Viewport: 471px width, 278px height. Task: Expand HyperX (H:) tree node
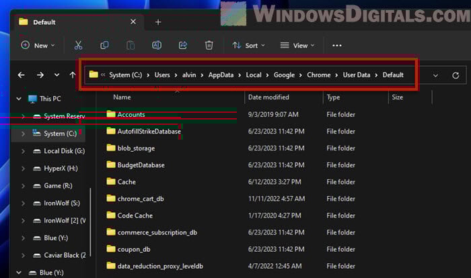tap(23, 169)
